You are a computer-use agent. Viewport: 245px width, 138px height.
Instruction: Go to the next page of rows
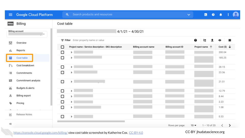click(230, 125)
